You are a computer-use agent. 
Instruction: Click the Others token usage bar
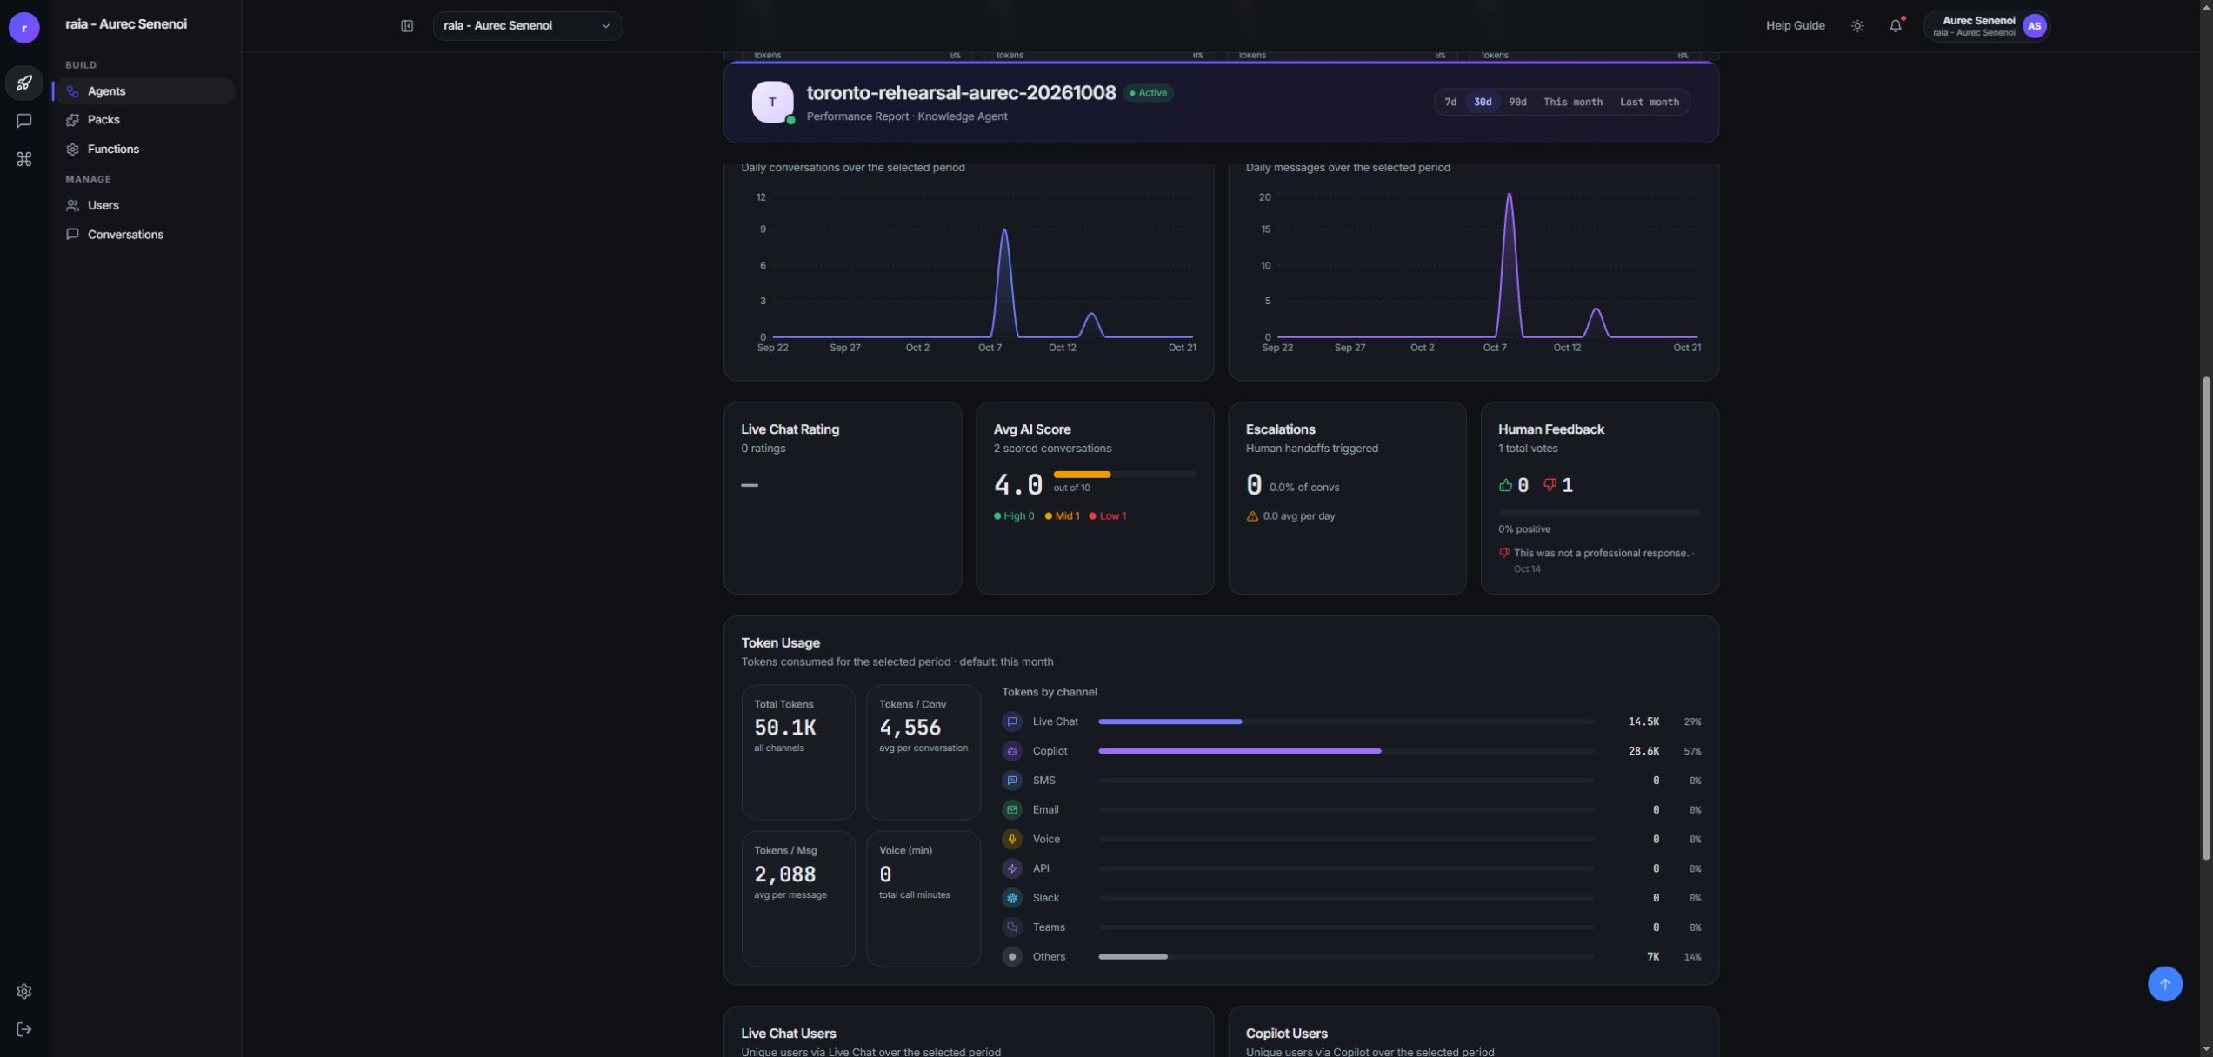coord(1345,957)
